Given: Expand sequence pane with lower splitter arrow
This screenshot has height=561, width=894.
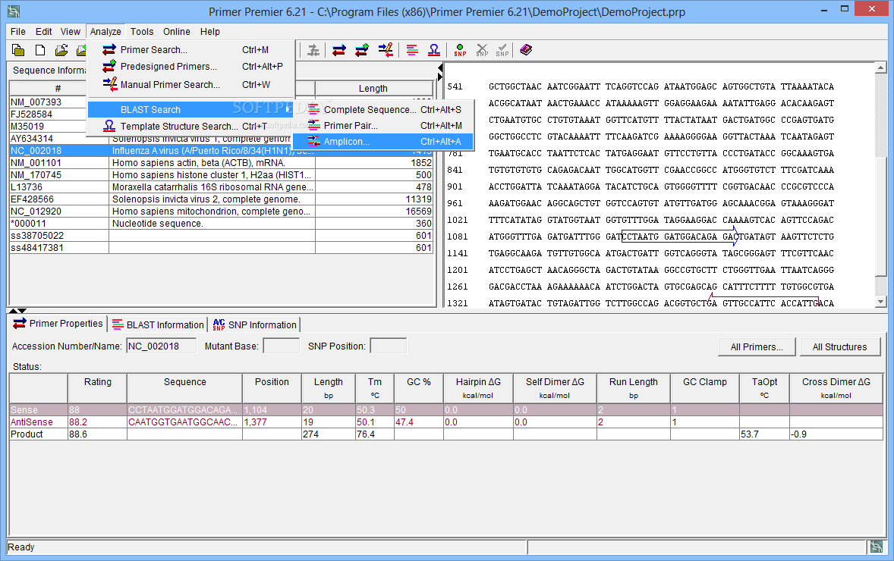Looking at the screenshot, I should (440, 77).
